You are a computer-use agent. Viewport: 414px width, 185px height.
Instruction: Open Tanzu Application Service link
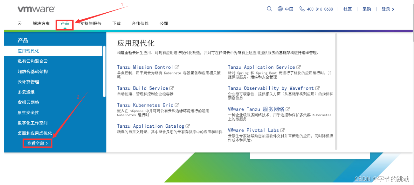(x=261, y=67)
